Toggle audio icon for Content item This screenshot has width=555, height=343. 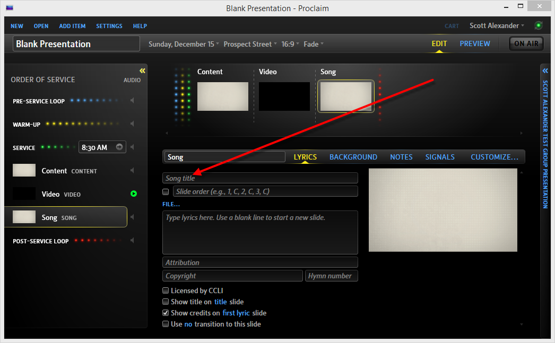coord(132,170)
